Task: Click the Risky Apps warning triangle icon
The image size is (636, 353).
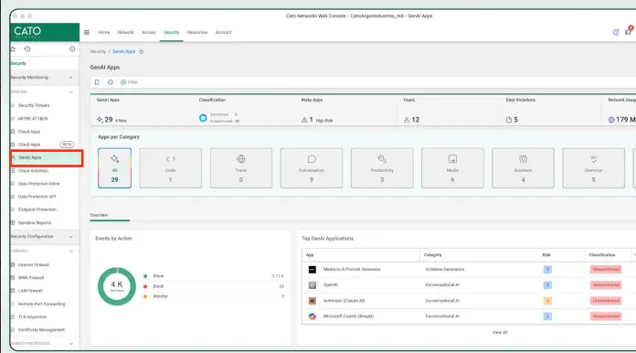Action: point(304,120)
